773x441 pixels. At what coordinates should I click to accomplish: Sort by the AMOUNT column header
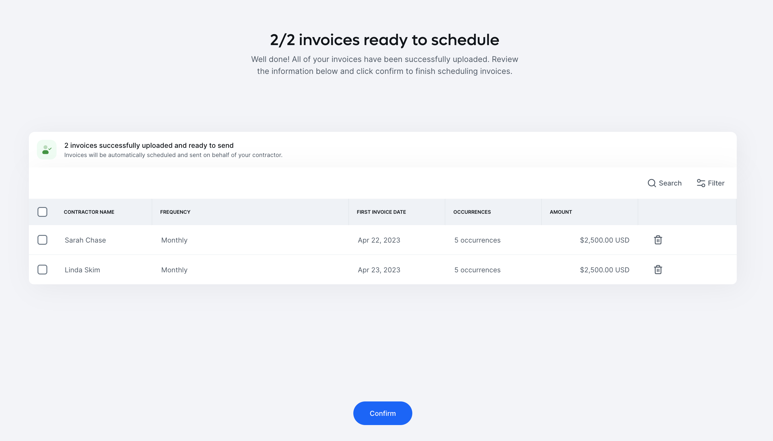(561, 212)
